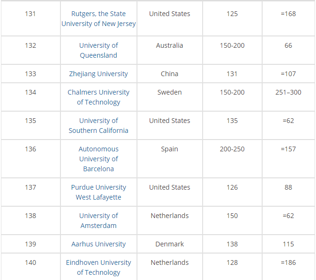Click the Aarhus University link

[x=99, y=244]
